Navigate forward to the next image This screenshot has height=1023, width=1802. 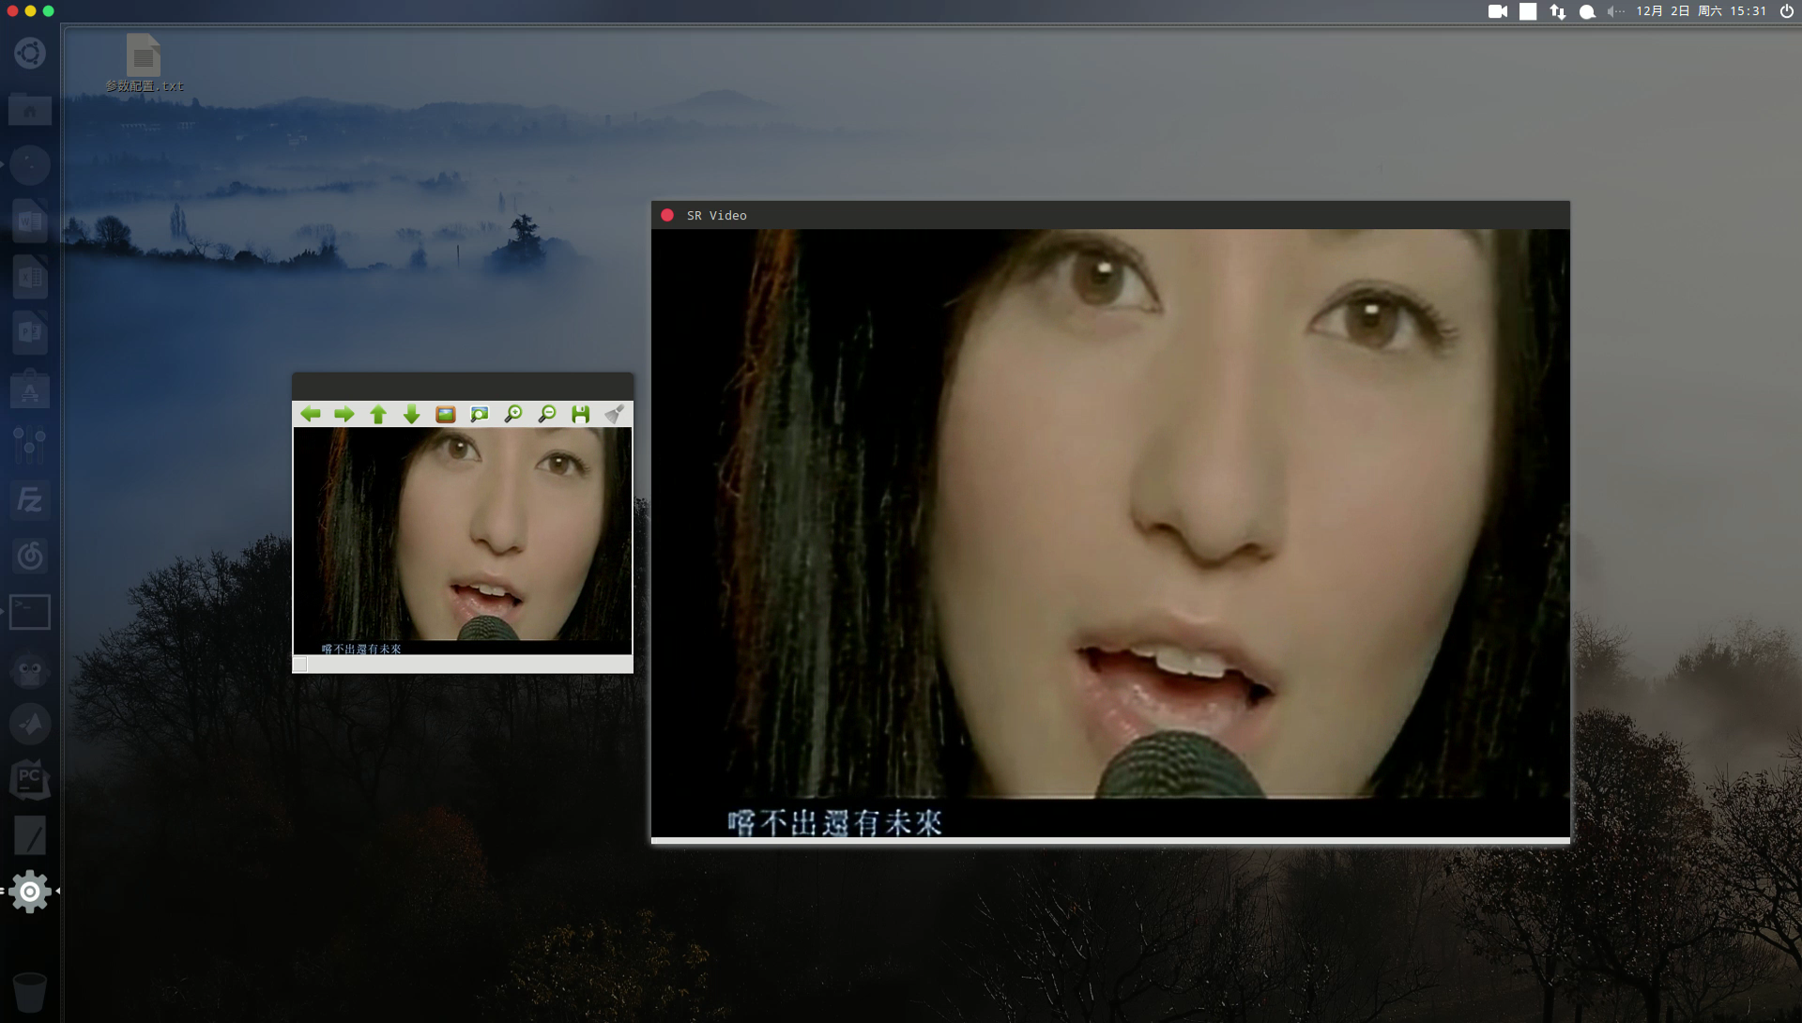[345, 413]
